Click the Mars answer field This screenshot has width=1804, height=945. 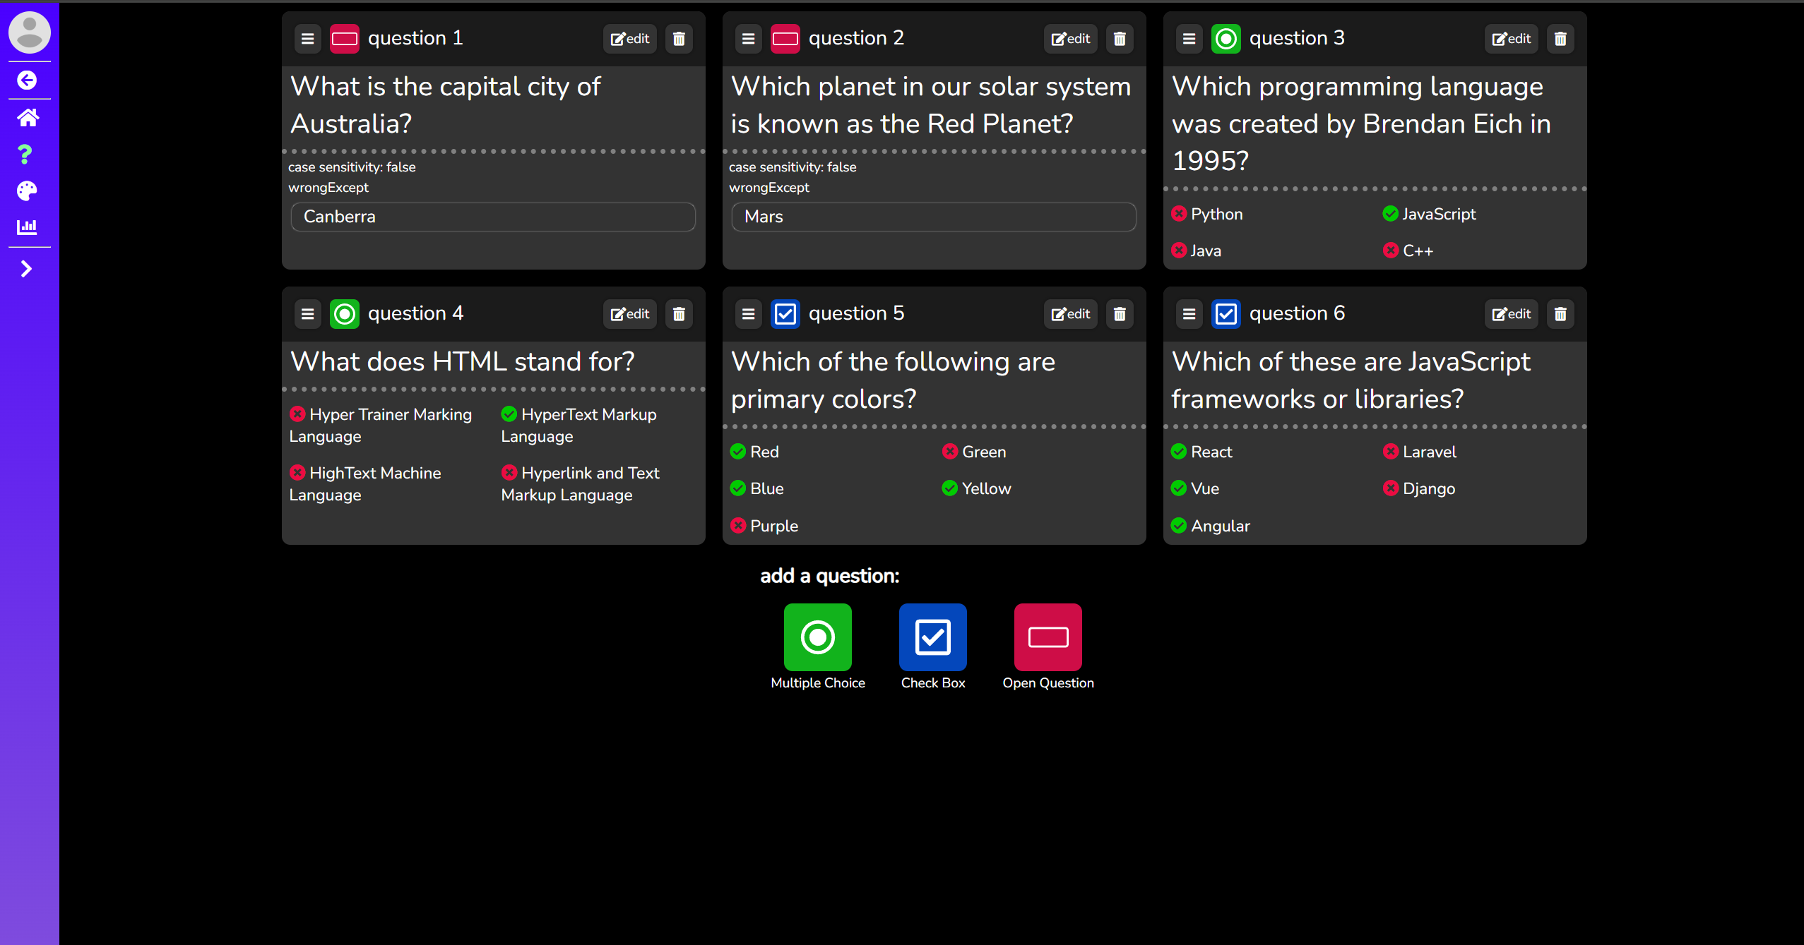click(x=934, y=217)
